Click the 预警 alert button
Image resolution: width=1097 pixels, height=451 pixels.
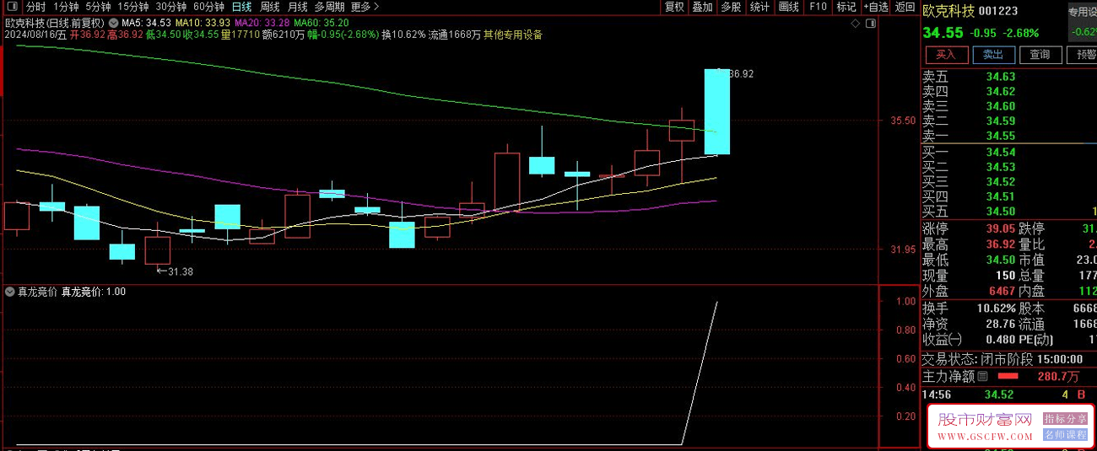[x=1082, y=55]
